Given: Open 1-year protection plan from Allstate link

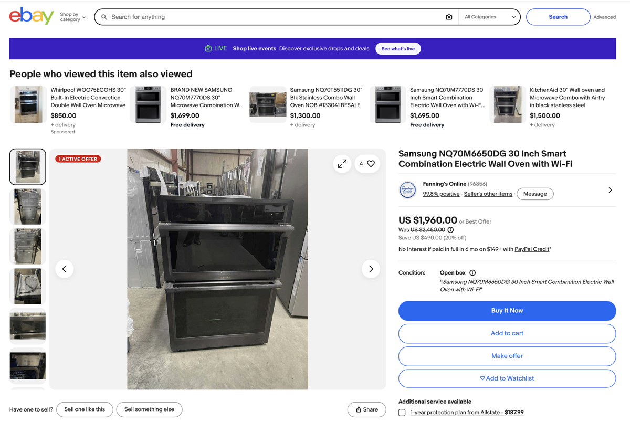Looking at the screenshot, I should 467,413.
